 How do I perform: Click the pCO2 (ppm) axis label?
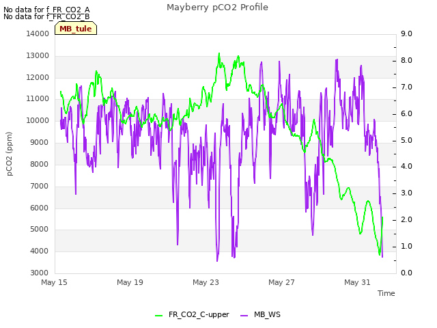tap(9, 154)
